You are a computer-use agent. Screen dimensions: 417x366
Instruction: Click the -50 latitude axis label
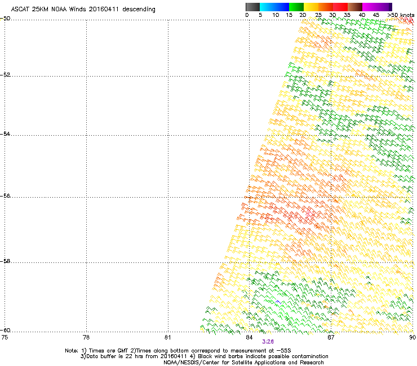click(5, 19)
